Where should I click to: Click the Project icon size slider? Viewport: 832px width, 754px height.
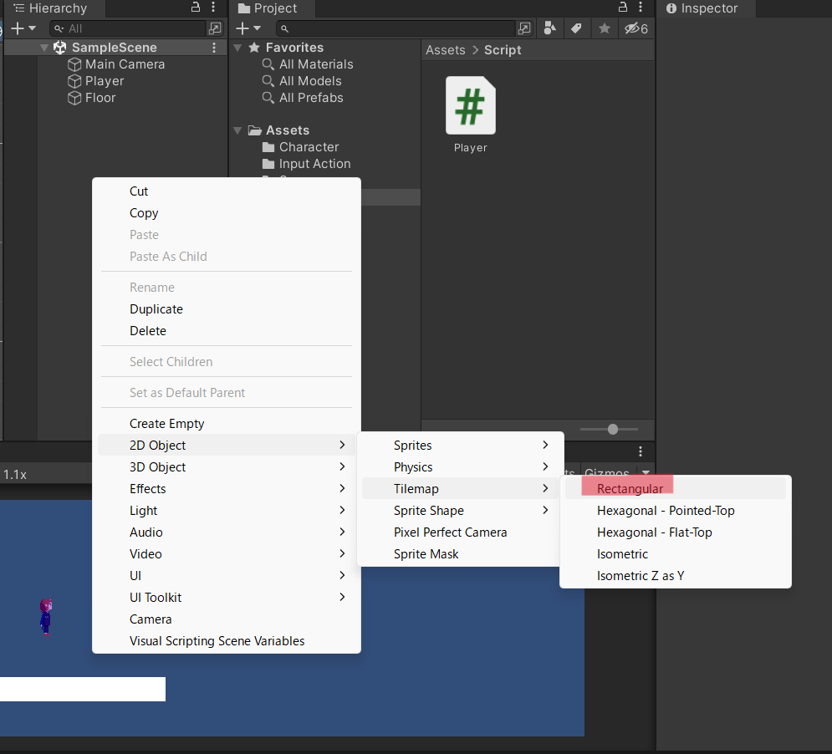[x=613, y=429]
